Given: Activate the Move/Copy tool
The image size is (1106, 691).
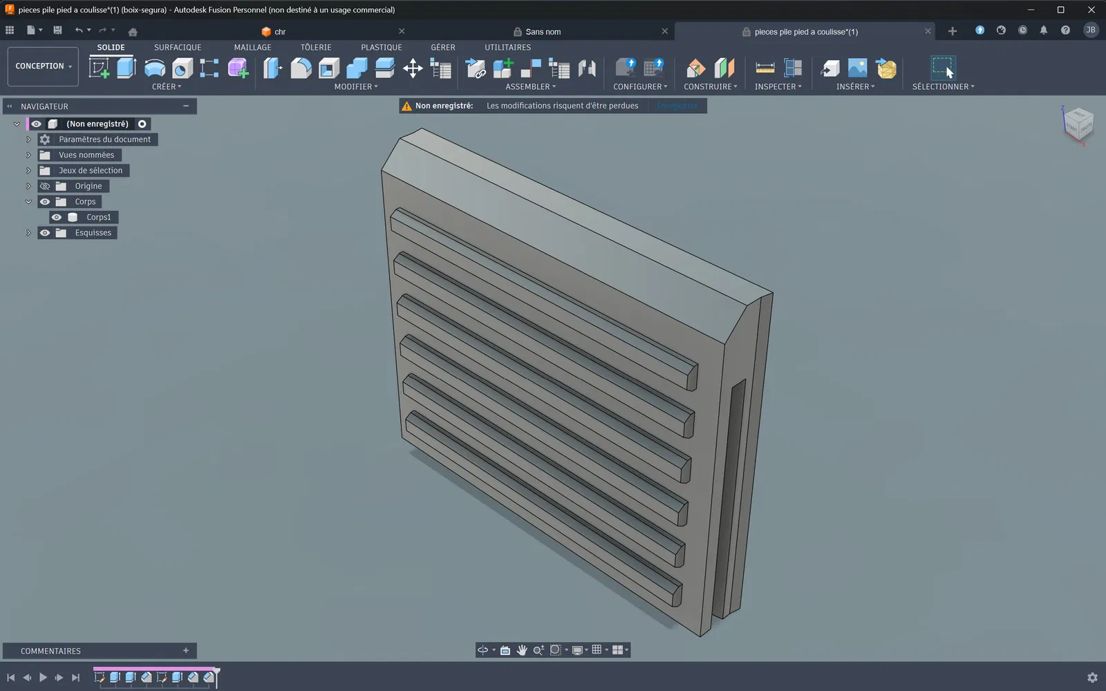Looking at the screenshot, I should [x=413, y=68].
